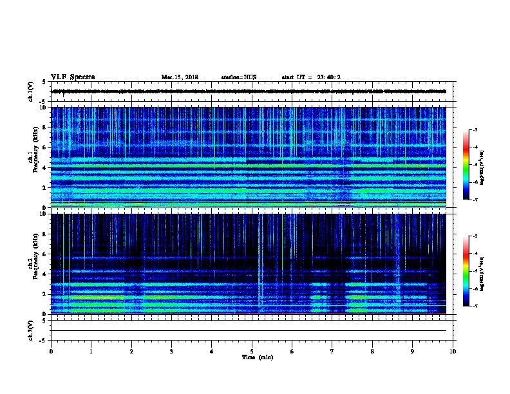Click inside the ch.2 frequency spectrogram
This screenshot has width=510, height=394.
tap(249, 264)
